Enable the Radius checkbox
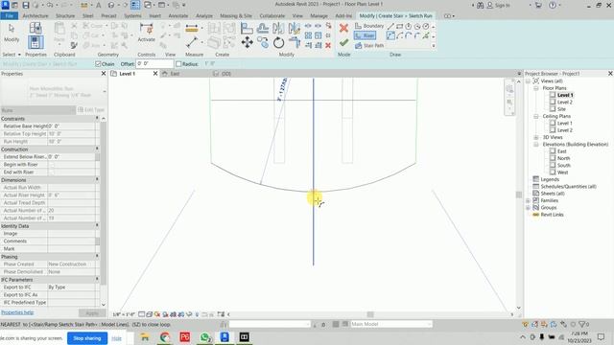614x345 pixels. click(x=178, y=64)
